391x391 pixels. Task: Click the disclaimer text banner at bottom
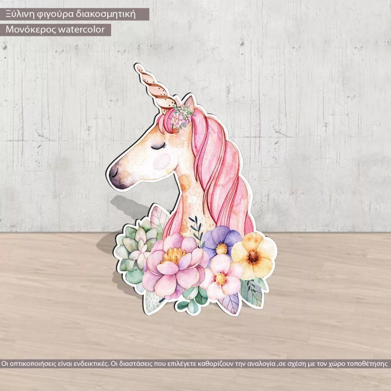click(x=195, y=364)
